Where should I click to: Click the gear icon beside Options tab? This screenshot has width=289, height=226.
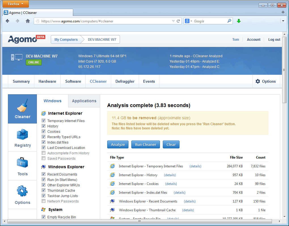(x=258, y=81)
